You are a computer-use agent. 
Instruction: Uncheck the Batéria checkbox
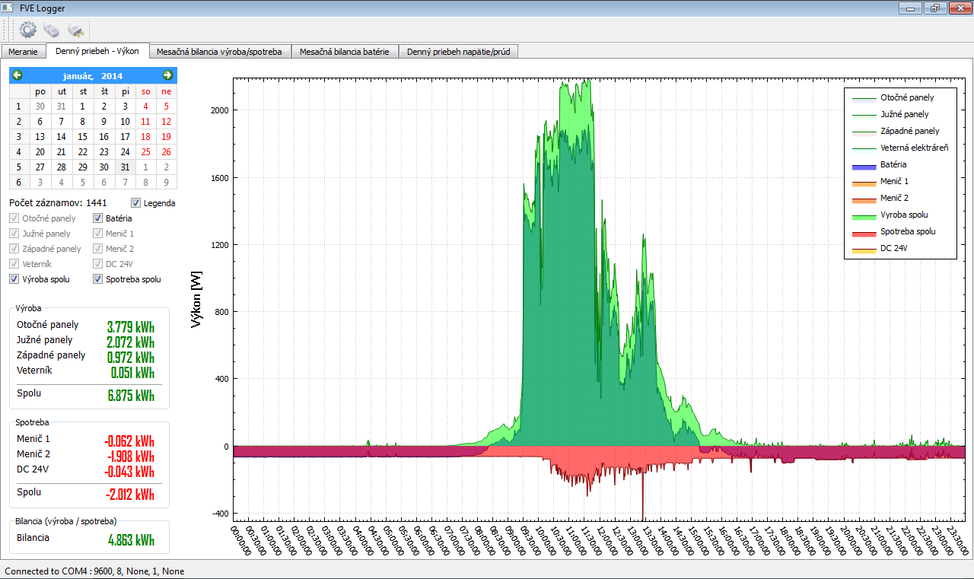pyautogui.click(x=98, y=218)
